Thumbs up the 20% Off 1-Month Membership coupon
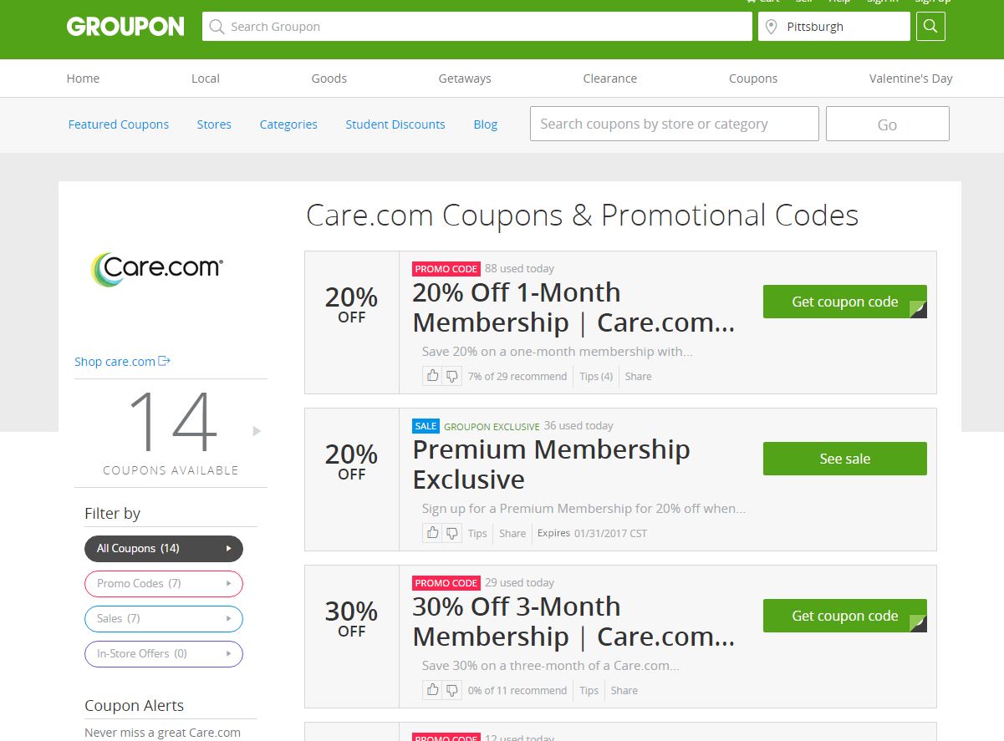The image size is (1004, 741). coord(432,375)
